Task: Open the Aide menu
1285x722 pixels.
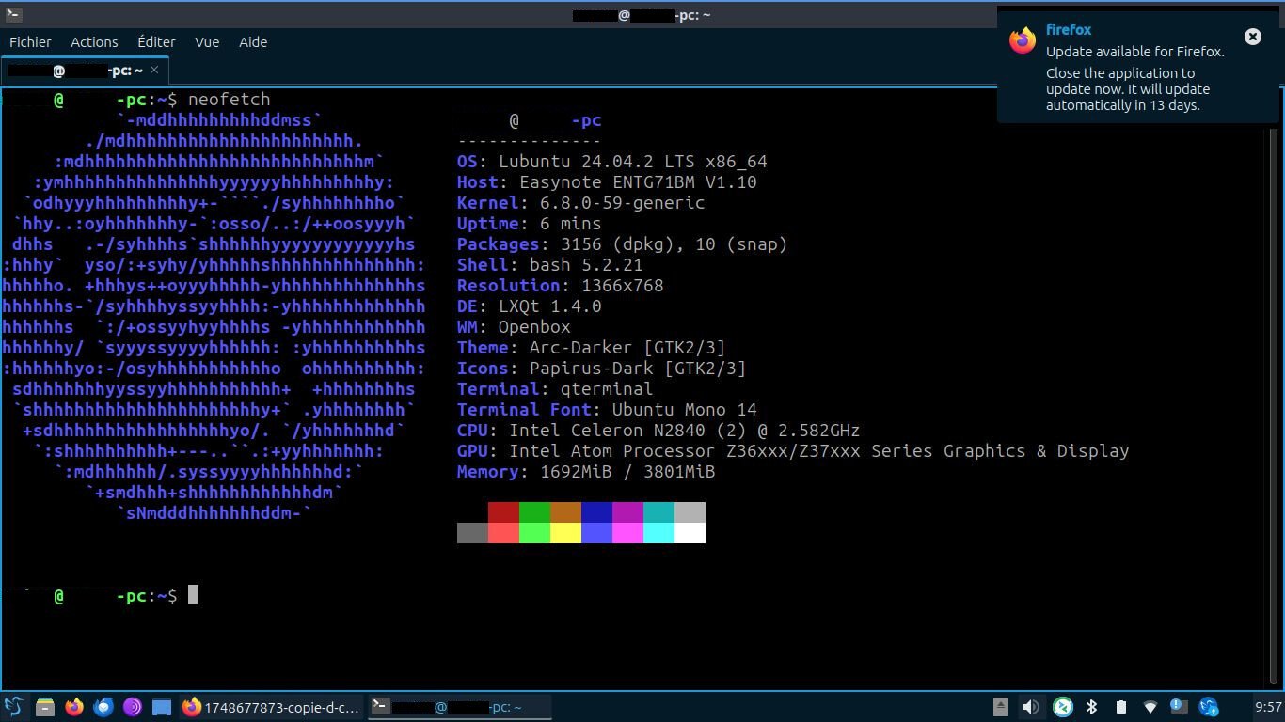Action: [x=253, y=42]
